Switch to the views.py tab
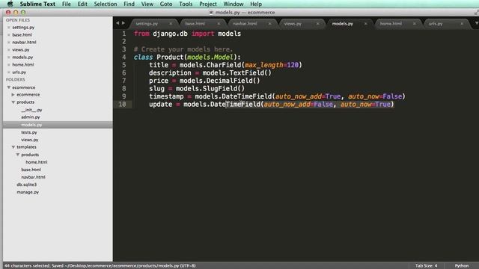The width and height of the screenshot is (479, 269). 293,23
